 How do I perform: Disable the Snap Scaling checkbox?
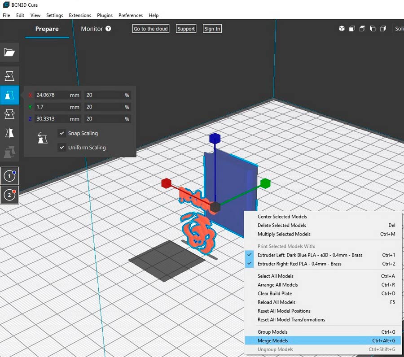point(62,133)
